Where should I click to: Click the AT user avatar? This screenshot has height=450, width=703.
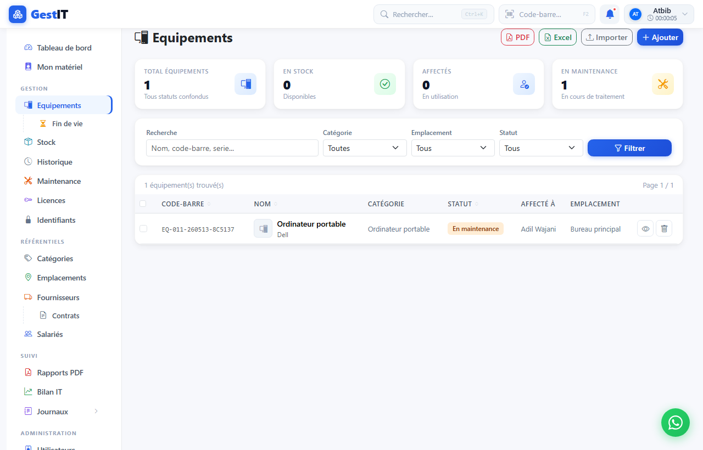635,14
